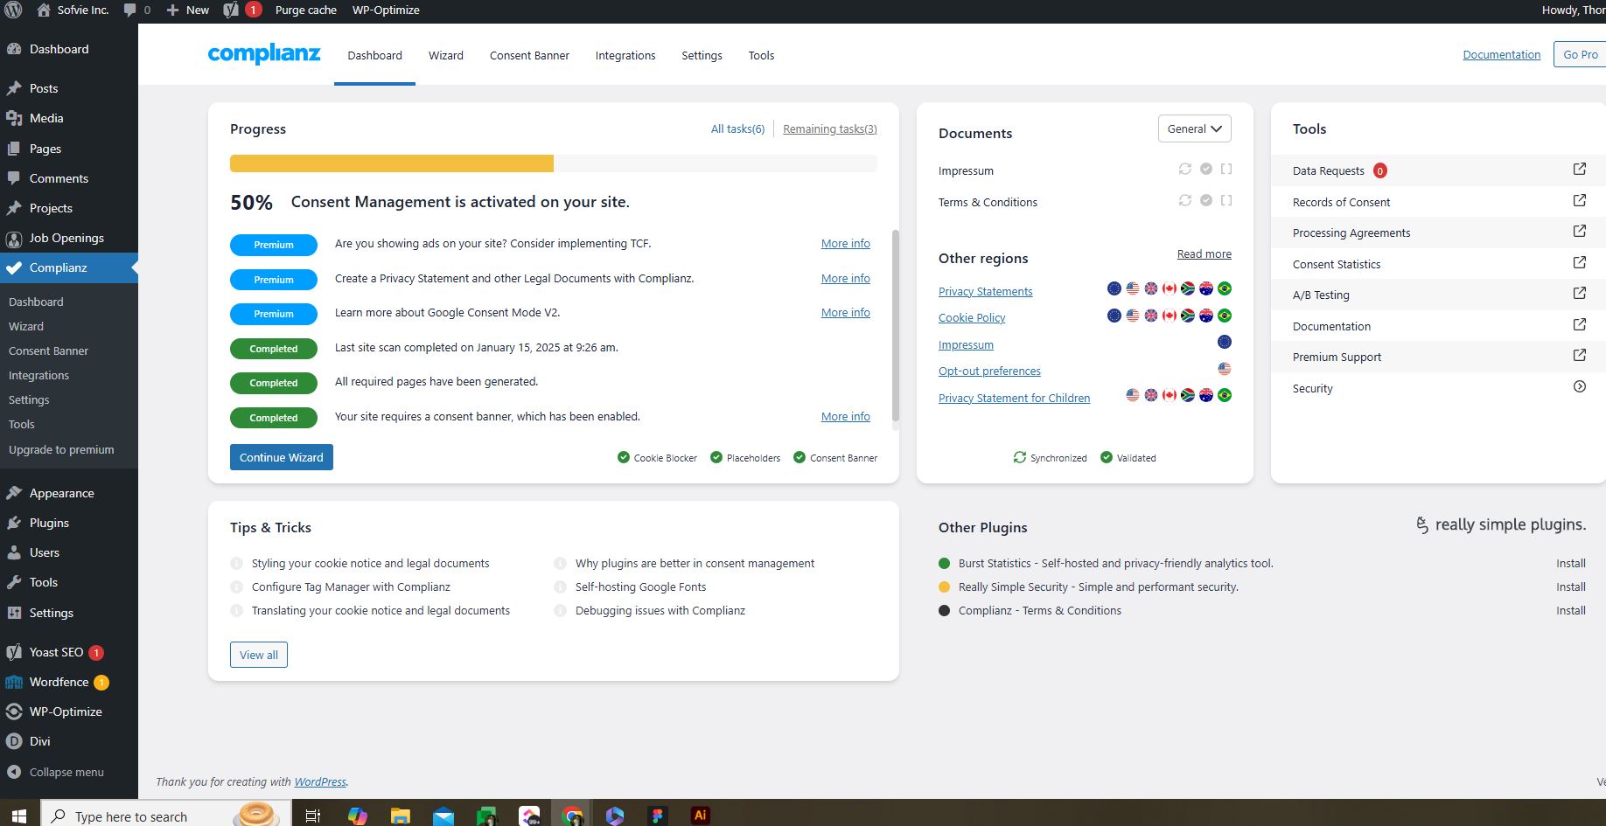Viewport: 1606px width, 826px height.
Task: Click the validated check icon for Impressum
Action: (1206, 169)
